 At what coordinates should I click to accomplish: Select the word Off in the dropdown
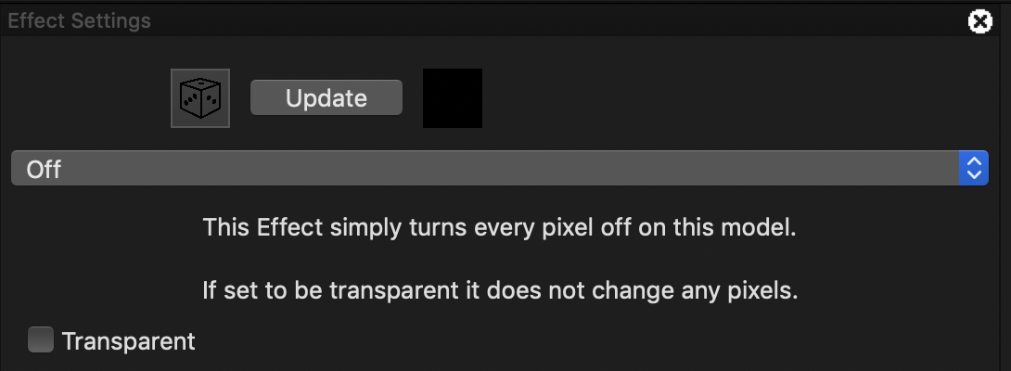44,170
